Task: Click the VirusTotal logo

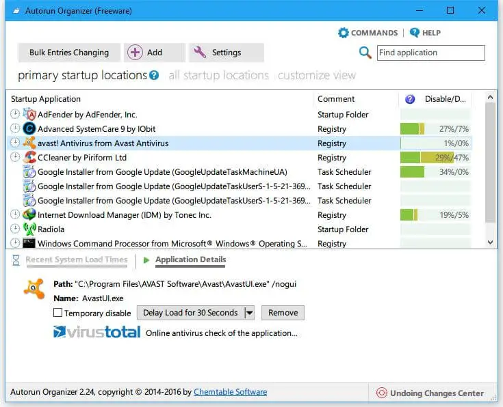Action: 96,332
